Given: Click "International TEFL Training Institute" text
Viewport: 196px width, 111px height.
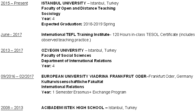Looking at the screenshot, I should (x=75, y=34).
